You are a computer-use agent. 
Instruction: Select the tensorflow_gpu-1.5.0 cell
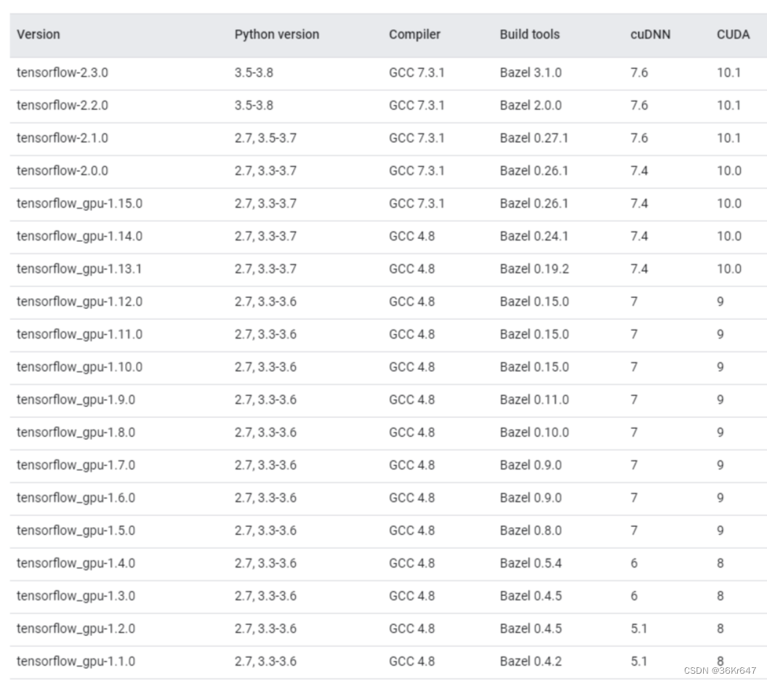click(76, 531)
